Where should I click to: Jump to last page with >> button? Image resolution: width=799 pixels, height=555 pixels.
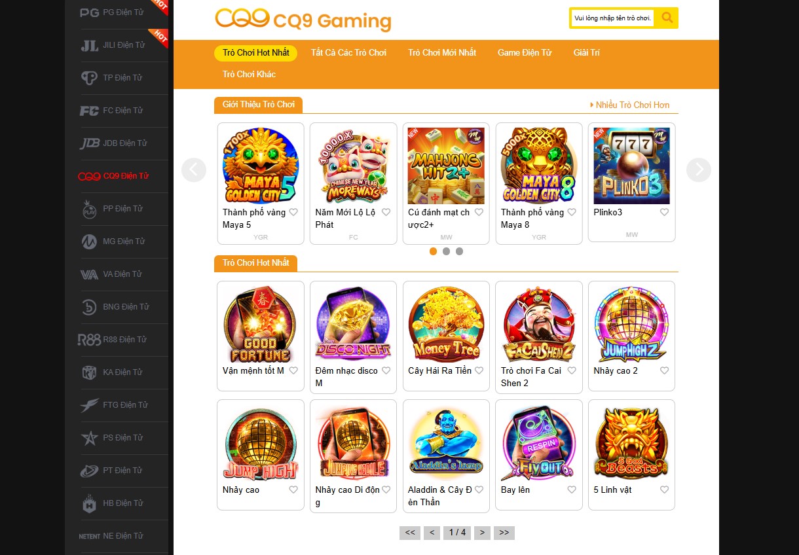point(504,533)
